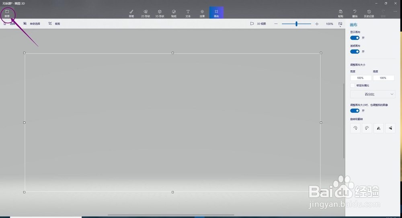Click the 粘贴 paste icon
This screenshot has width=402, height=218.
pyautogui.click(x=340, y=13)
